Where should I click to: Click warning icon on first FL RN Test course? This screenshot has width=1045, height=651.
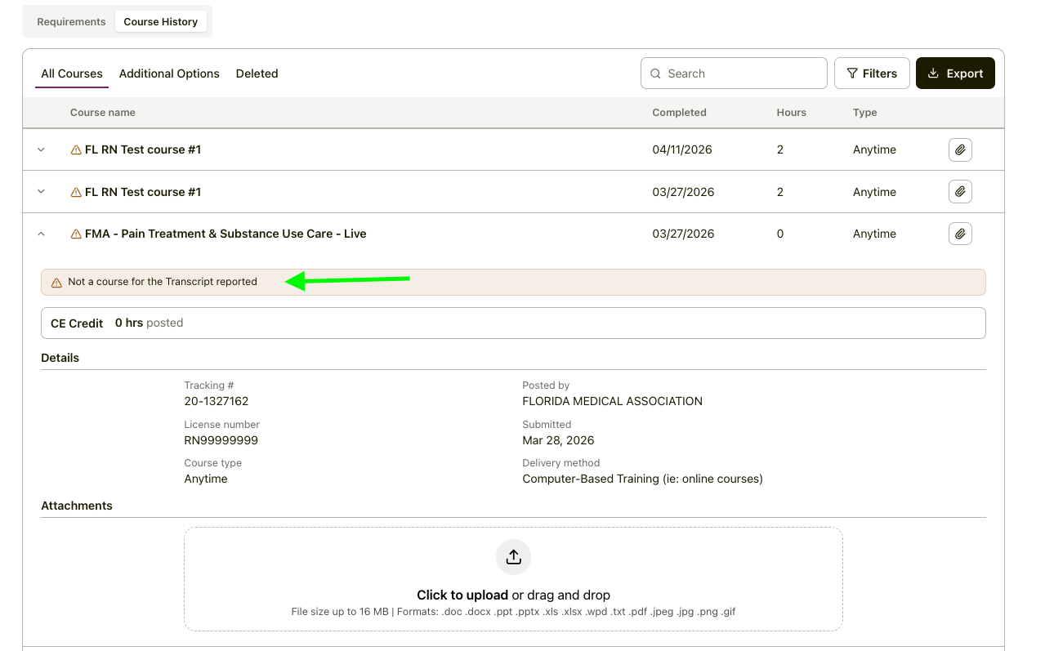(76, 150)
